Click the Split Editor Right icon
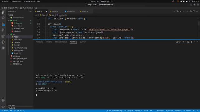The height and width of the screenshot is (112, 200). (x=194, y=12)
